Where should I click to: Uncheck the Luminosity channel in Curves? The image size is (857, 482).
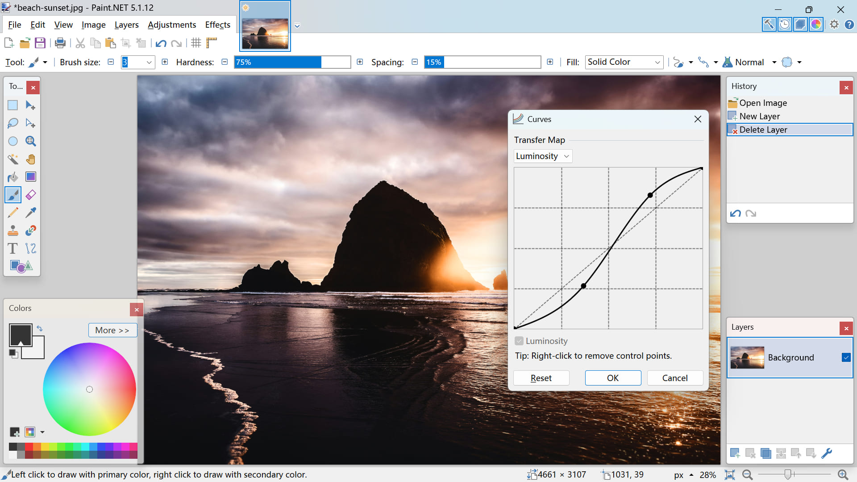coord(519,341)
